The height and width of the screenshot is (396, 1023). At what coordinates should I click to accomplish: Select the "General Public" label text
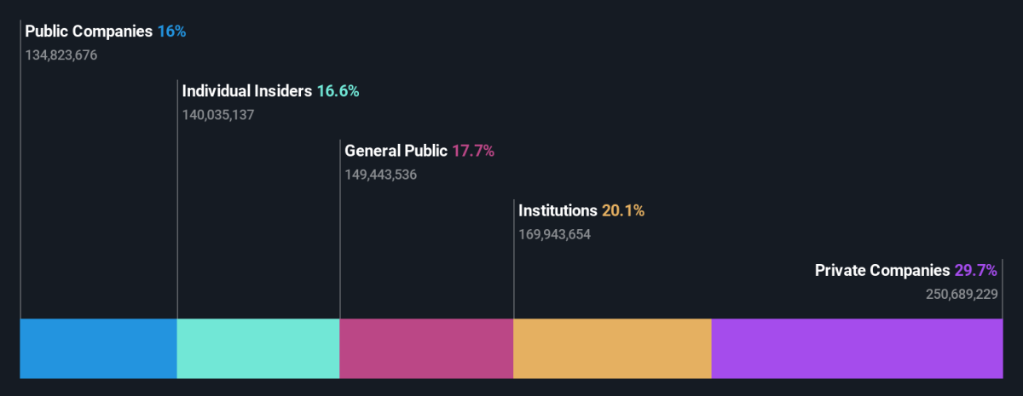click(396, 151)
